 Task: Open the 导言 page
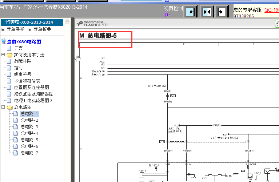18,48
